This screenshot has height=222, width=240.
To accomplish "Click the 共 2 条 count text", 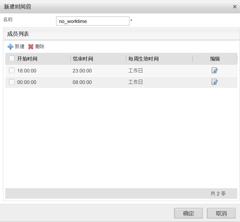I will [x=218, y=193].
